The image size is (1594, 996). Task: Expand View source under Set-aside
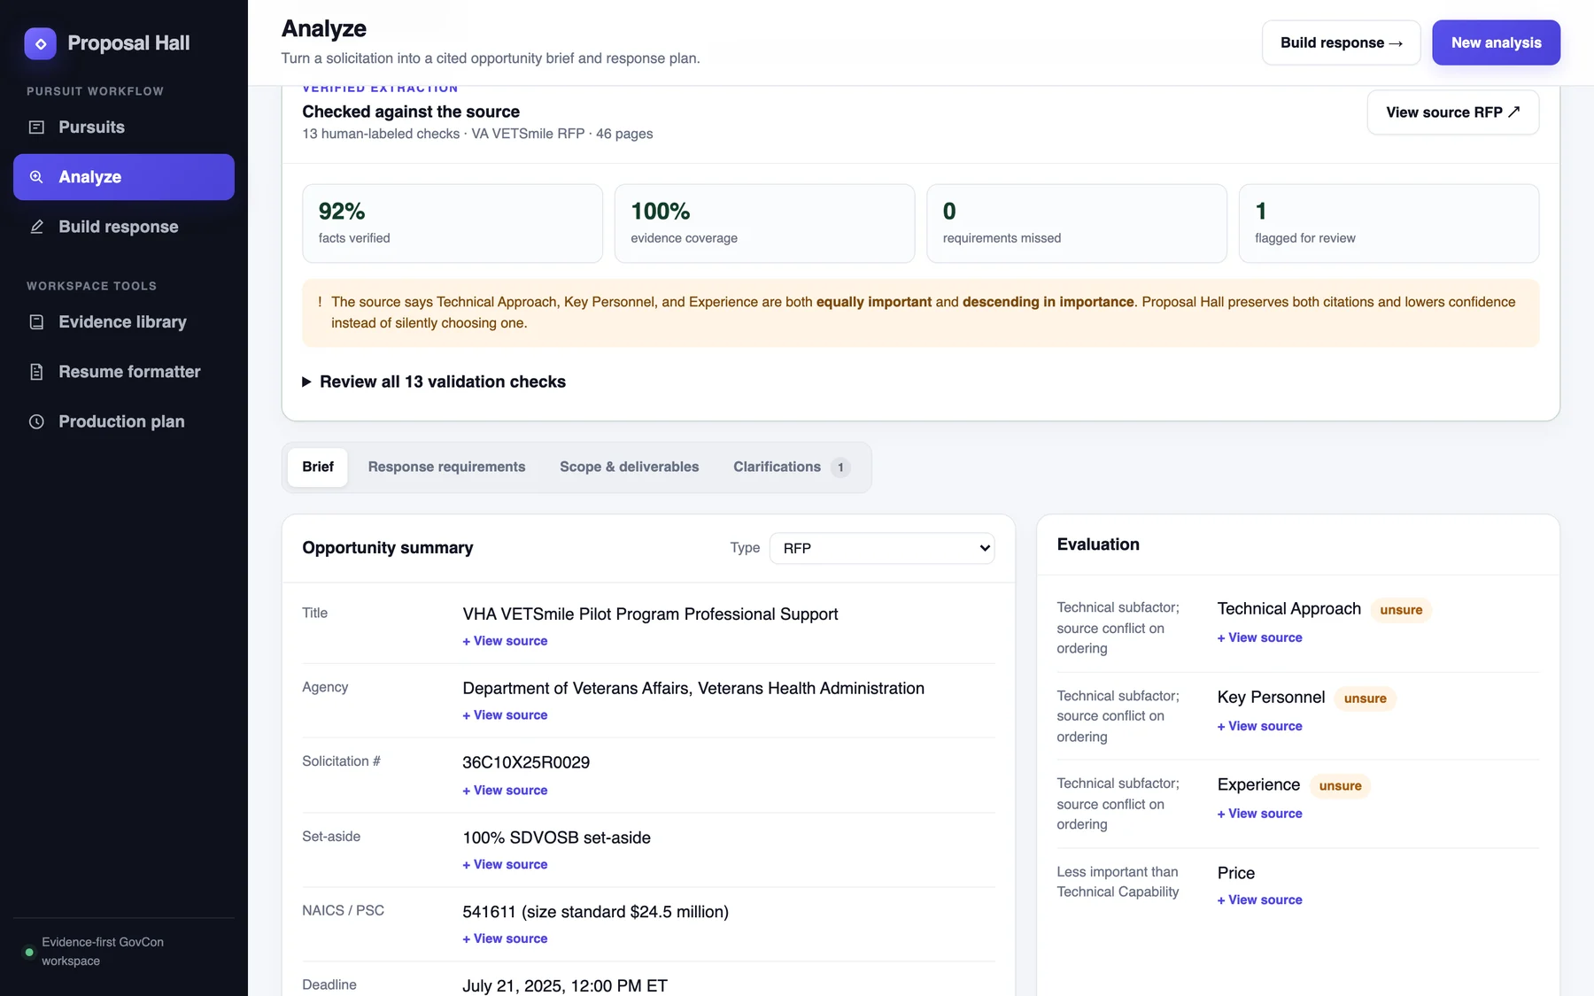point(505,865)
